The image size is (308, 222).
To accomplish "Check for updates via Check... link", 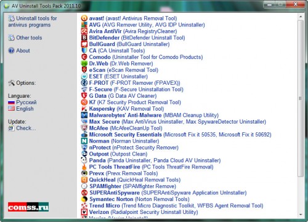I will point(26,128).
